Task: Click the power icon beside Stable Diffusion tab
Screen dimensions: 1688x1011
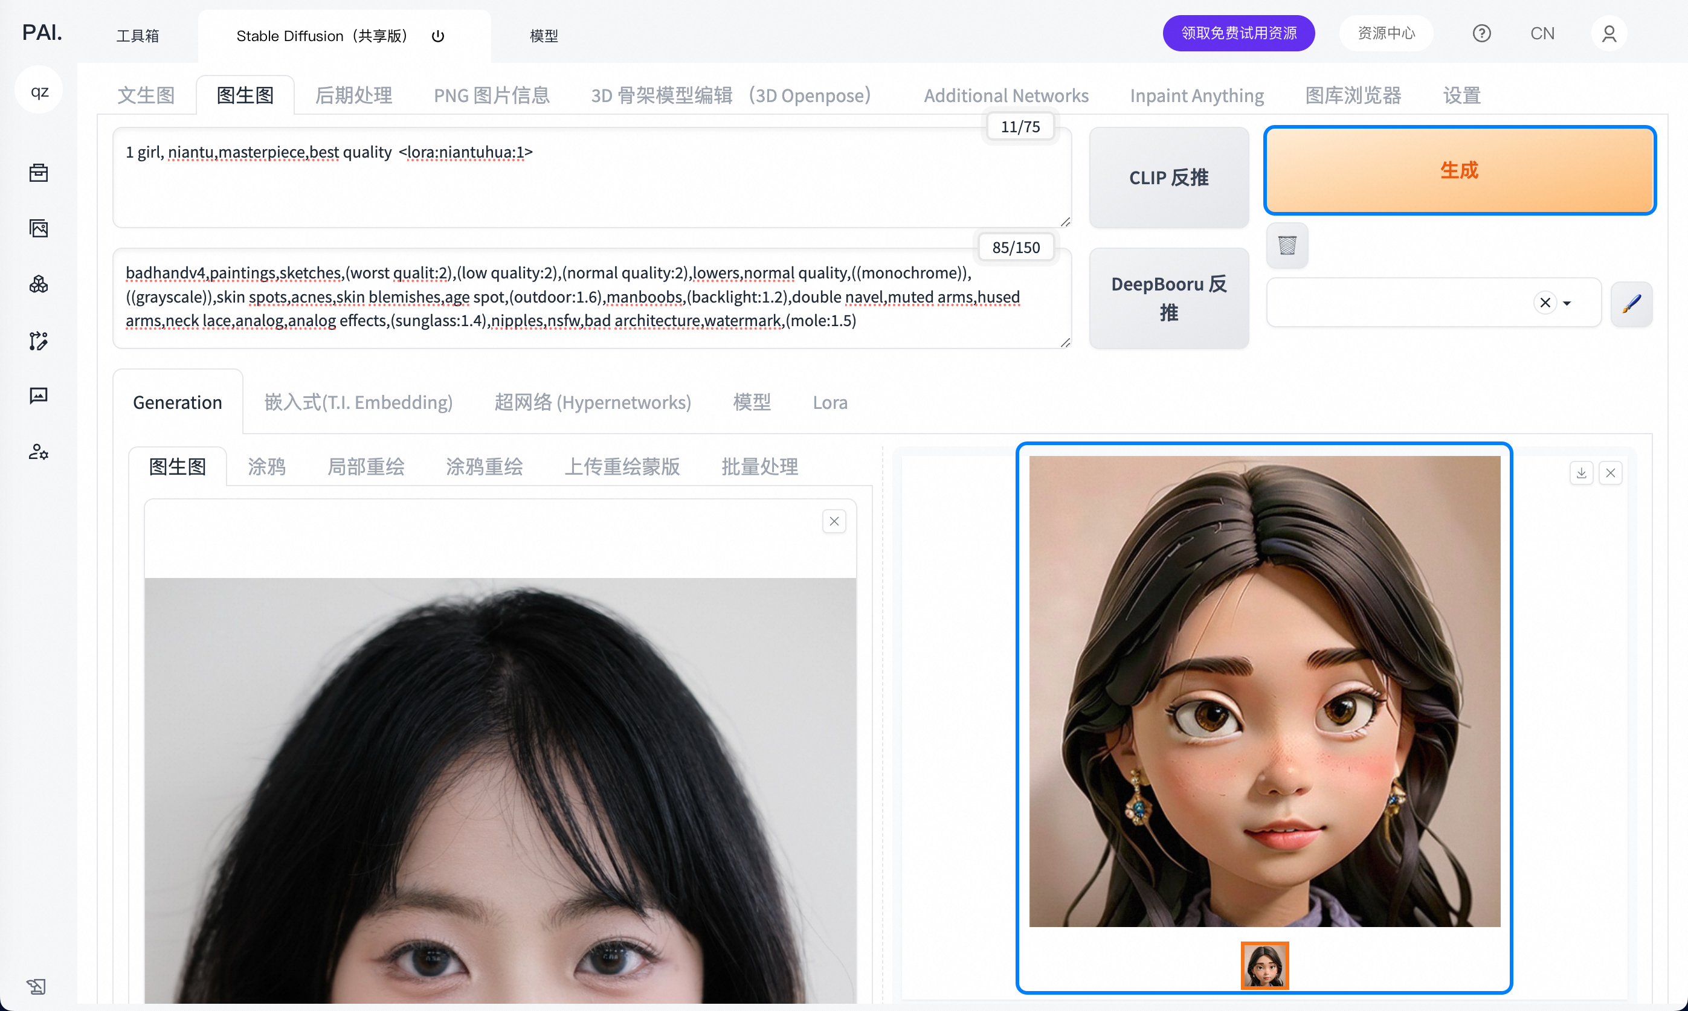Action: (437, 36)
